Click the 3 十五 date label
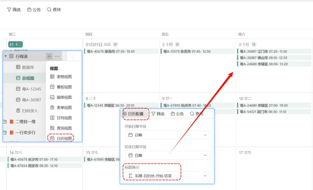This screenshot has width=313, height=190. coord(244,45)
